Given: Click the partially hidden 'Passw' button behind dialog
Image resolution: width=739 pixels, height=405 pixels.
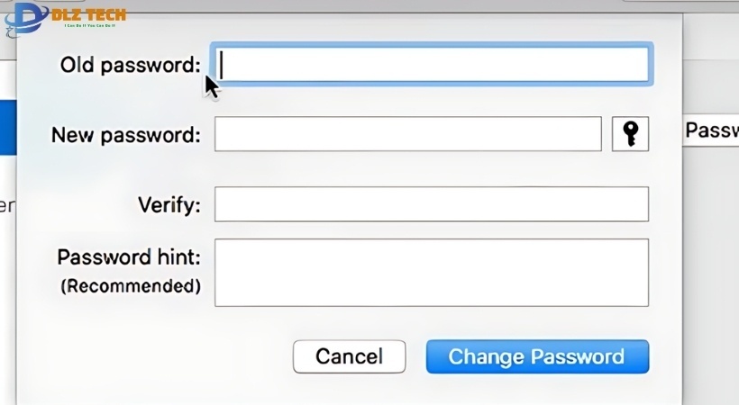Looking at the screenshot, I should (x=712, y=131).
